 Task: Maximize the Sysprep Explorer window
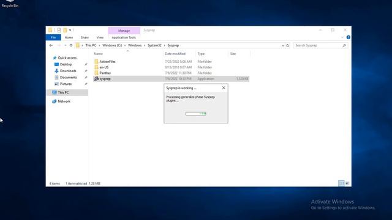click(333, 30)
